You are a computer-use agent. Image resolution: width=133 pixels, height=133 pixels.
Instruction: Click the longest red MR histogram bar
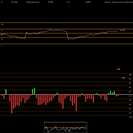(12, 104)
